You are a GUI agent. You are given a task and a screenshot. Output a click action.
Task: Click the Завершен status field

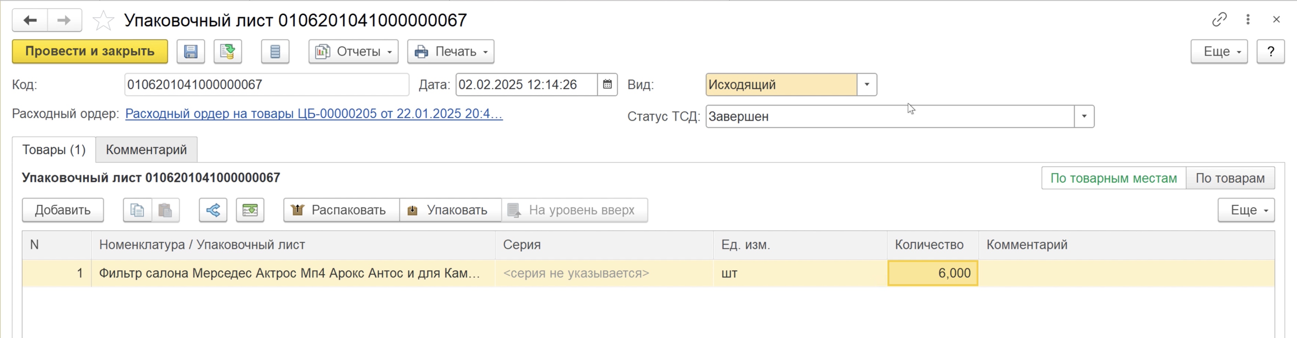pos(890,116)
